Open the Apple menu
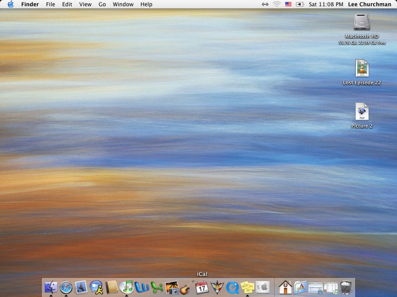The width and height of the screenshot is (397, 297). point(10,4)
